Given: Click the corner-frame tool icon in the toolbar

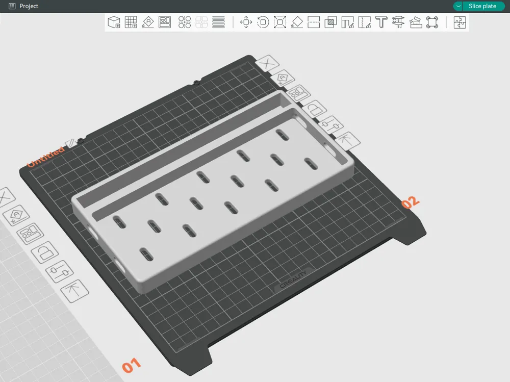Looking at the screenshot, I should pyautogui.click(x=432, y=22).
